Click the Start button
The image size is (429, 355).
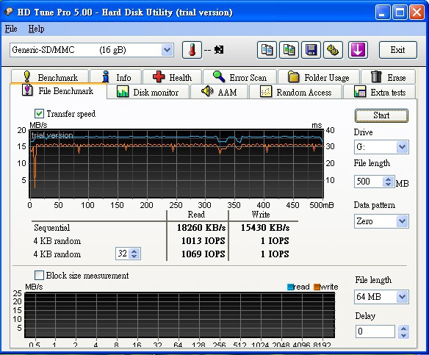point(381,115)
